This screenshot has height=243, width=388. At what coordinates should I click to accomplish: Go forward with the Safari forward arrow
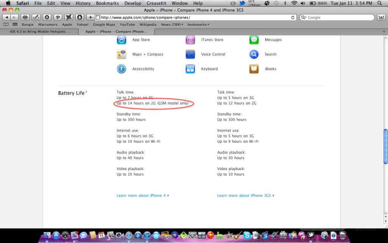click(x=14, y=17)
